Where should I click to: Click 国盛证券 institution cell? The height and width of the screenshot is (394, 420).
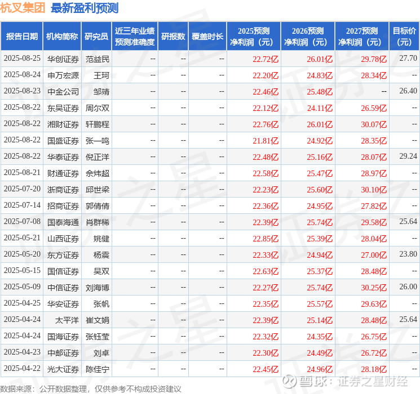[63, 141]
